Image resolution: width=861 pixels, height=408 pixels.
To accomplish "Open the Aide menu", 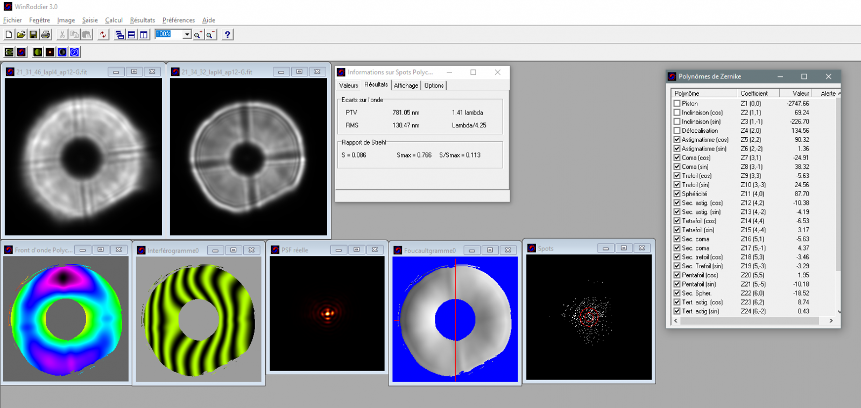I will (x=209, y=20).
